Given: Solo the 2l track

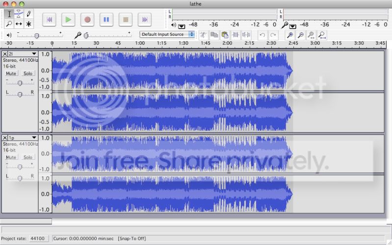Looking at the screenshot, I should pyautogui.click(x=28, y=73).
